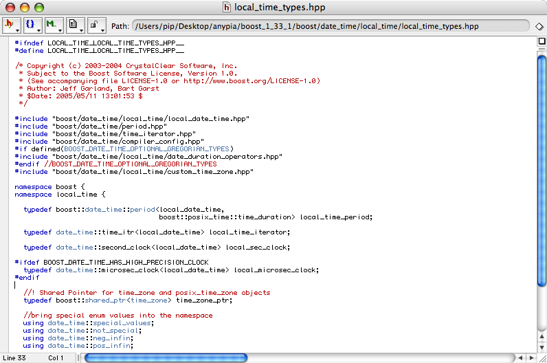Image resolution: width=547 pixels, height=363 pixels.
Task: Open the function popup with curly braces
Action: (33, 25)
